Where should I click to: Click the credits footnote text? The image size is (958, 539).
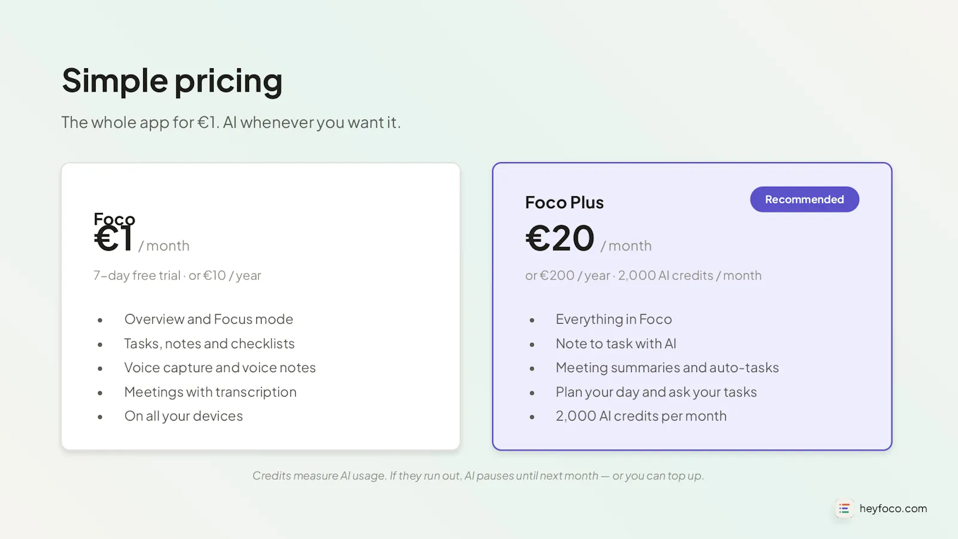click(x=478, y=476)
